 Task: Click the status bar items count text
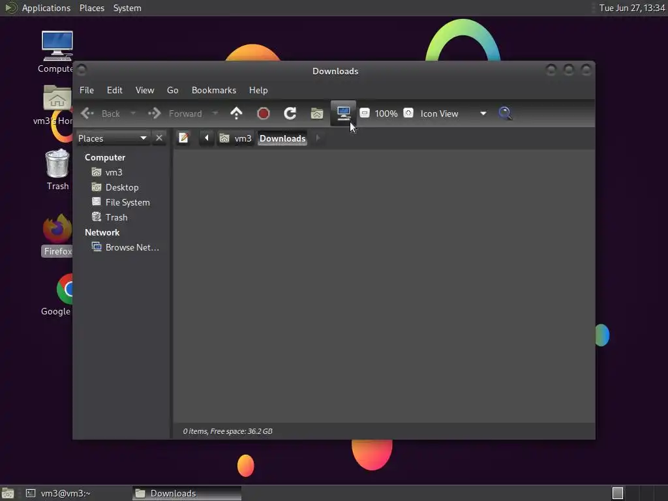[x=228, y=431]
